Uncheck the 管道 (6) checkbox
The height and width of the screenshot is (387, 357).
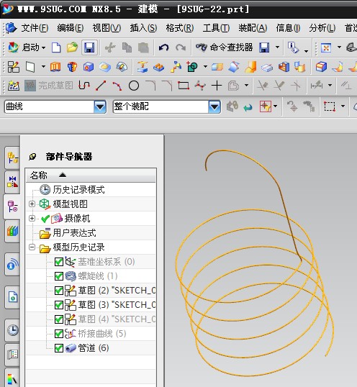click(59, 348)
